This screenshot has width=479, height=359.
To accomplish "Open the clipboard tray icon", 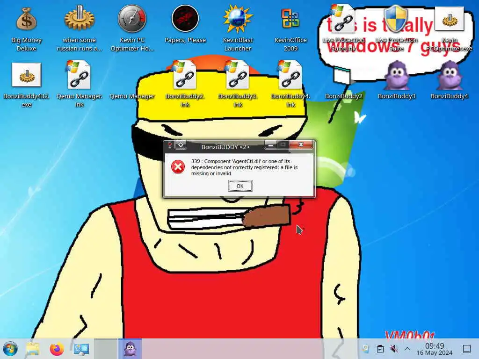I will click(380, 349).
